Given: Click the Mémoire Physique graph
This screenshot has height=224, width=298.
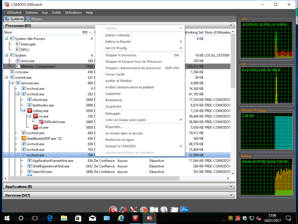Looking at the screenshot, I should tap(266, 131).
